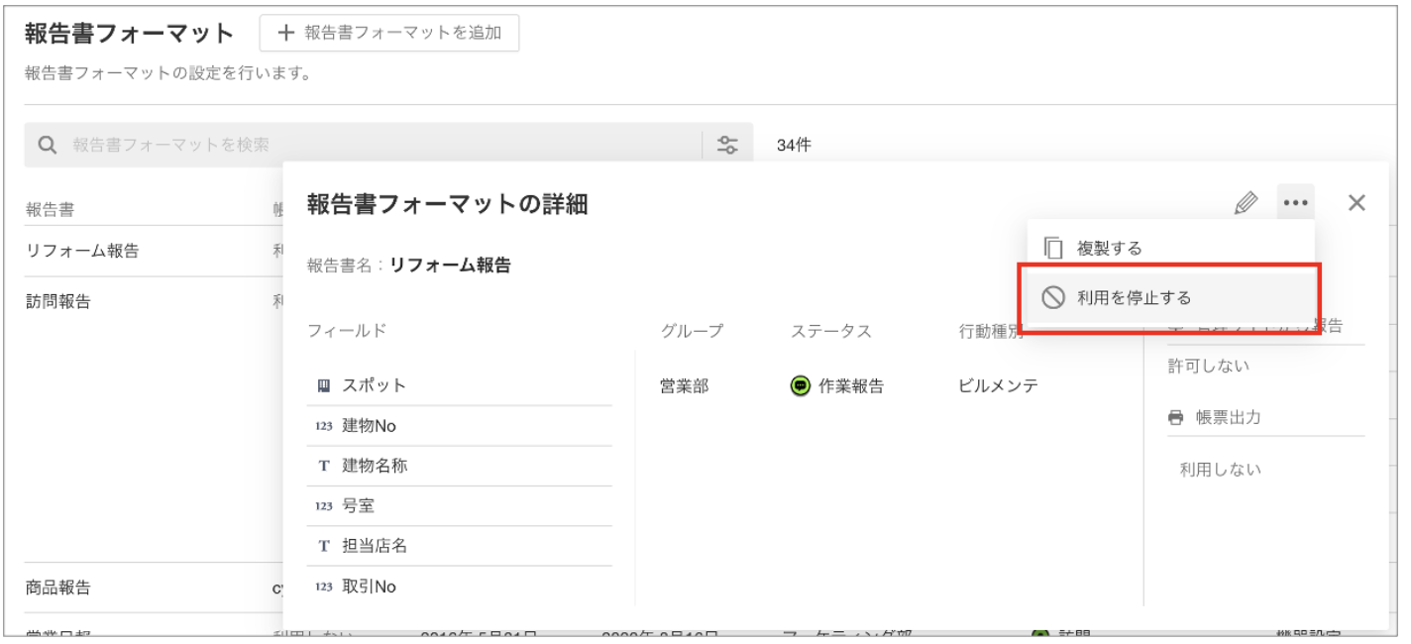
Task: Click the T text icon beside 建物名称
Action: [x=323, y=467]
